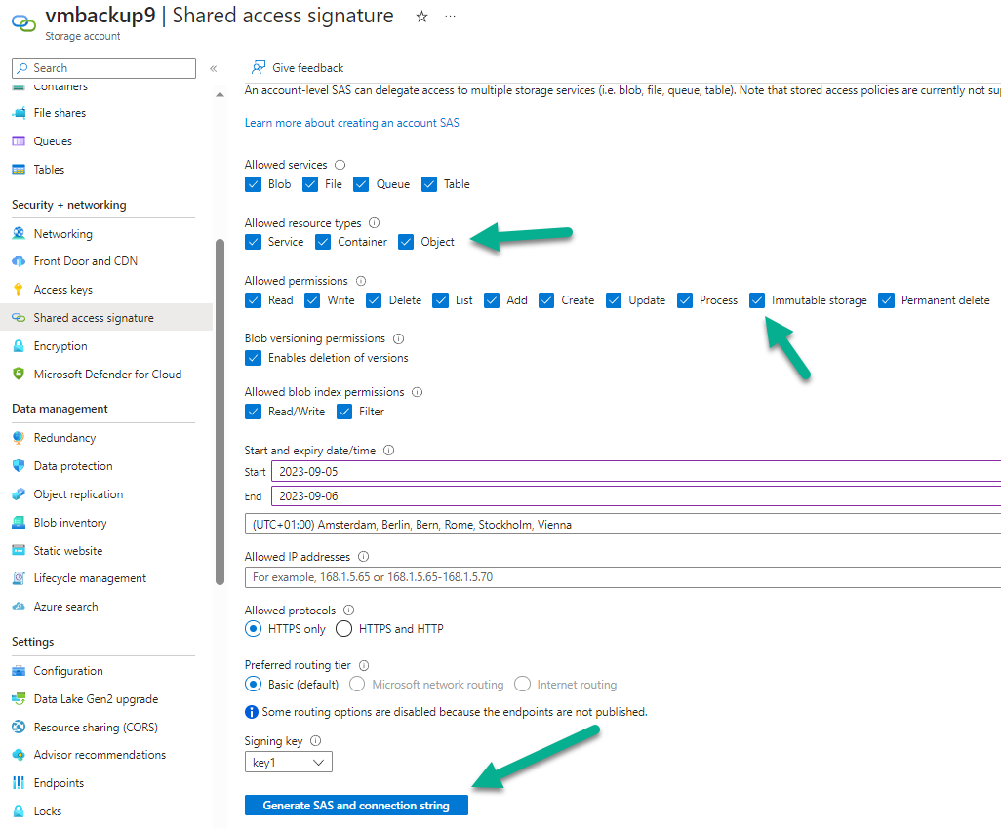Screen dimensions: 1001x828
Task: Click the Data protection shield icon
Action: pyautogui.click(x=19, y=466)
